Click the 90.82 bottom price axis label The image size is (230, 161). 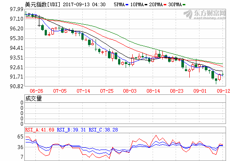pos(17,86)
